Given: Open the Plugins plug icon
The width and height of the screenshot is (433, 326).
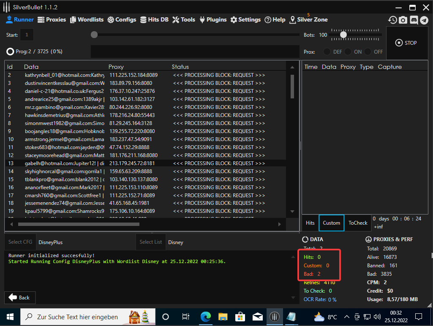Looking at the screenshot, I should coord(202,20).
